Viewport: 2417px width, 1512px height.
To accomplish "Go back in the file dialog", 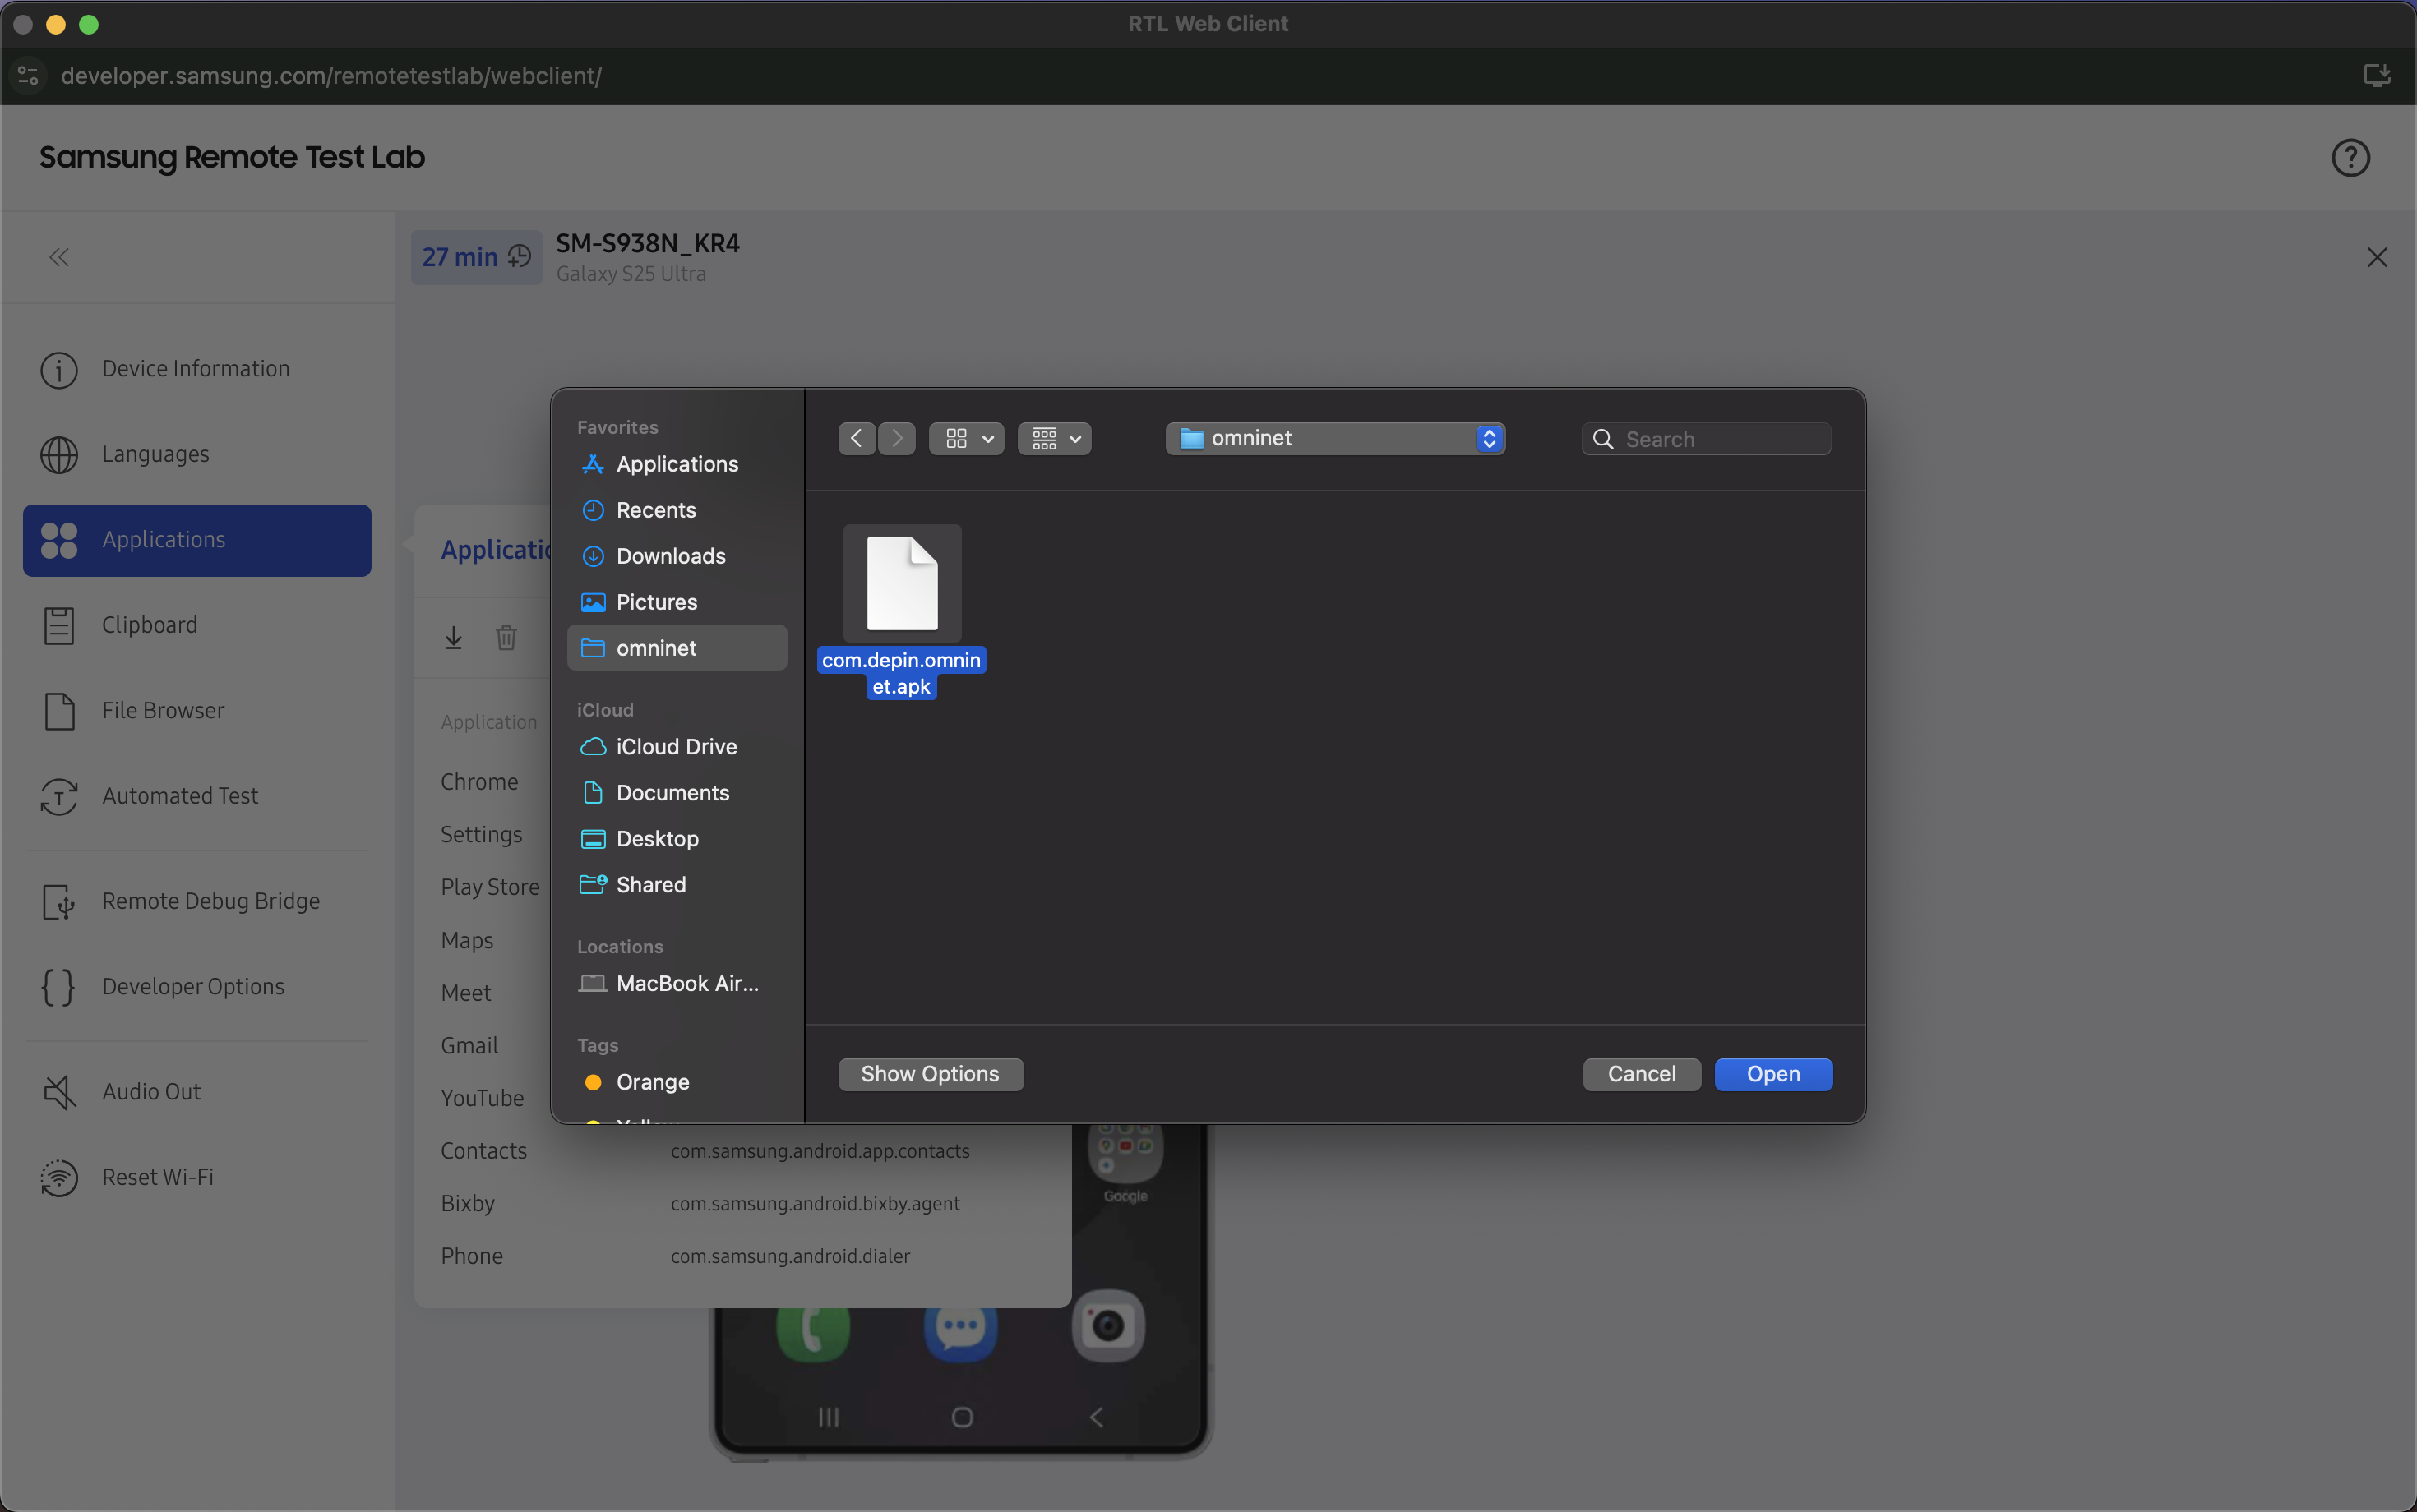I will click(x=857, y=439).
